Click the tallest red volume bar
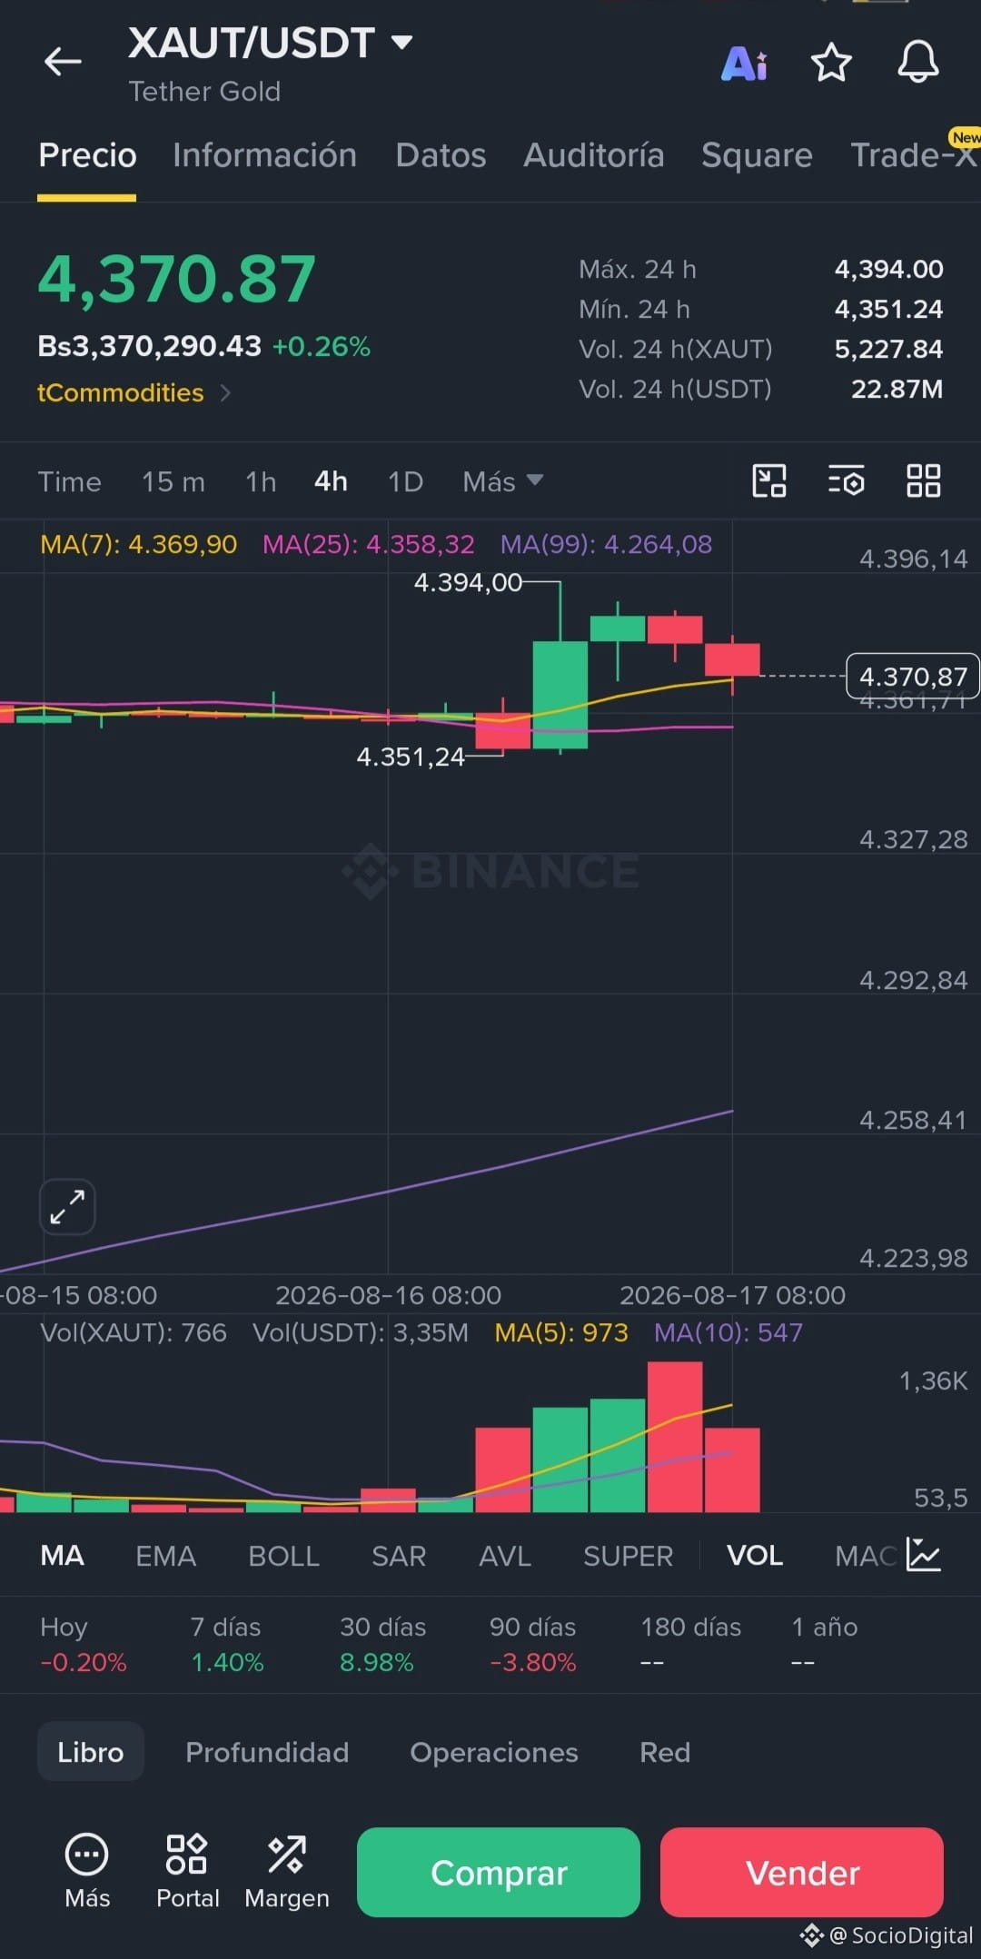Viewport: 981px width, 1959px height. pos(675,1437)
